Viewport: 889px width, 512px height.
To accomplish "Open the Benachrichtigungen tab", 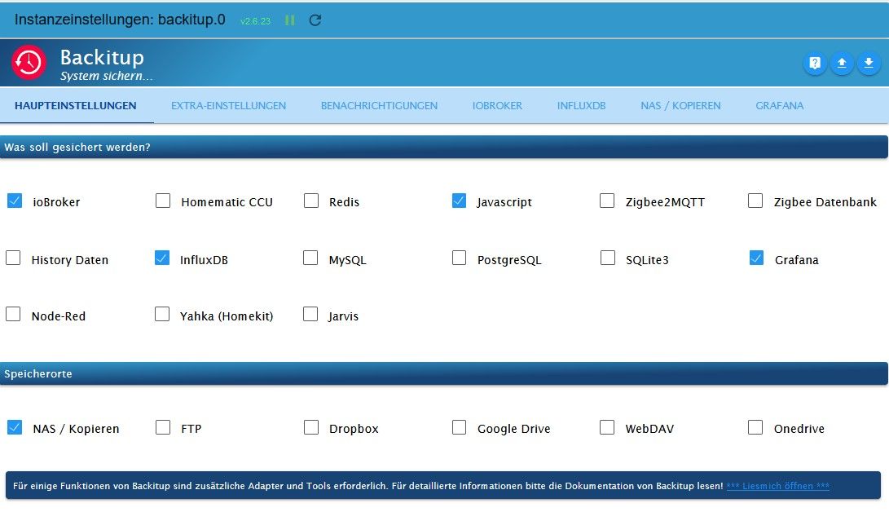I will (379, 105).
